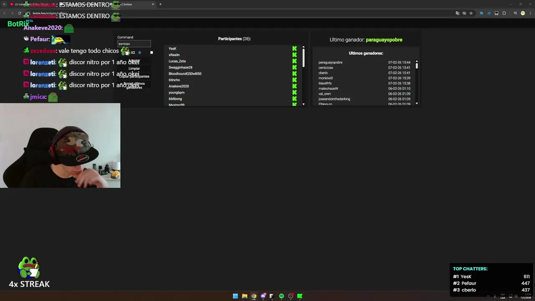Select participant youngbpm
Image resolution: width=535 pixels, height=301 pixels.
177,92
